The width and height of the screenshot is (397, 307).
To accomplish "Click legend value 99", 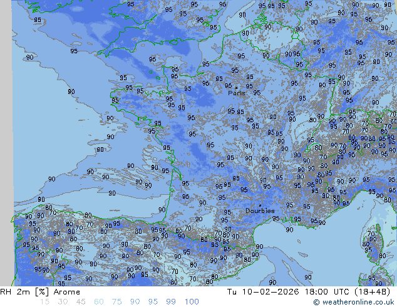I will [171, 302].
